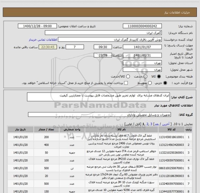Select the متوسط purchase type radio

tap(150, 83)
